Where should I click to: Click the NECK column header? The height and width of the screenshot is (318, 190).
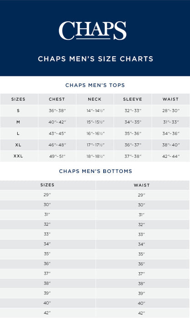(95, 99)
